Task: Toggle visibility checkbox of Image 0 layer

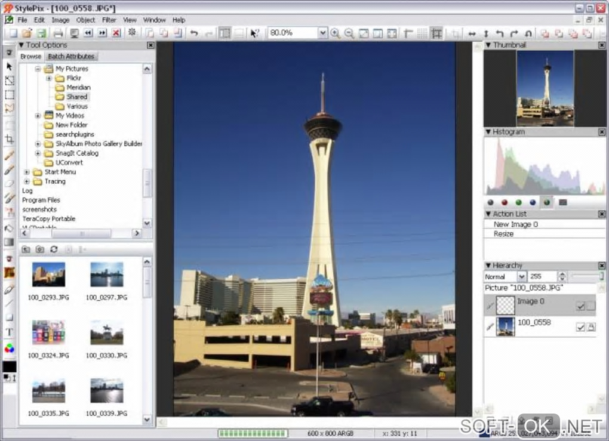Action: [x=580, y=306]
